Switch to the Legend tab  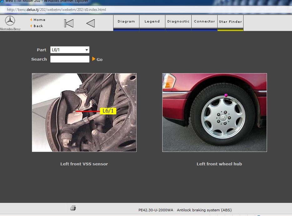(x=152, y=22)
